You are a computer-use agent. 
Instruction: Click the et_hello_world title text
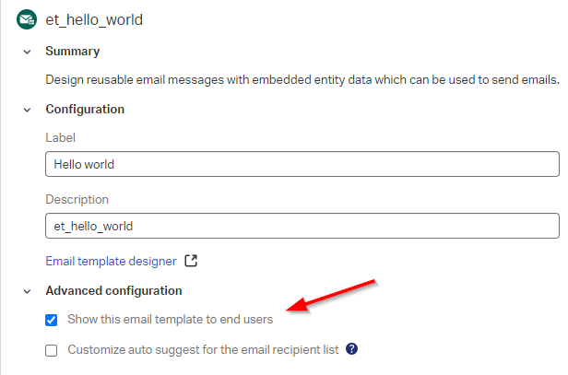point(94,19)
